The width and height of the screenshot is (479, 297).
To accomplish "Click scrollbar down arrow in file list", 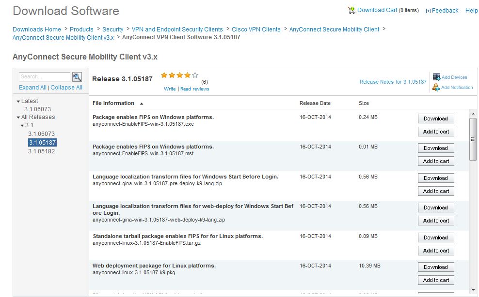I will click(473, 290).
